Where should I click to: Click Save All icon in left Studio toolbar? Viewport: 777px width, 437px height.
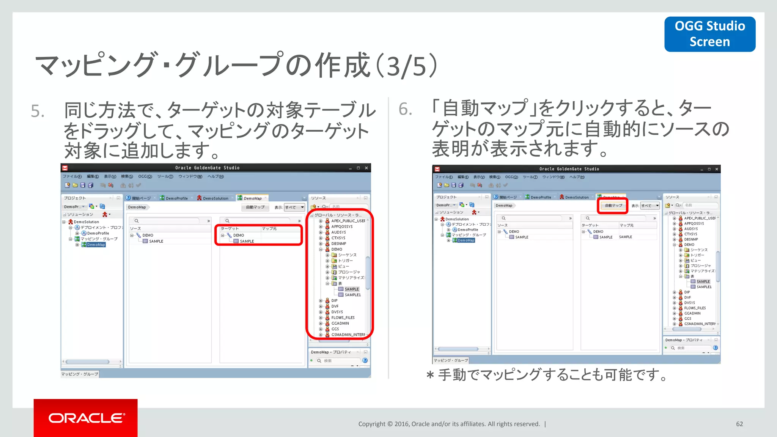[91, 185]
